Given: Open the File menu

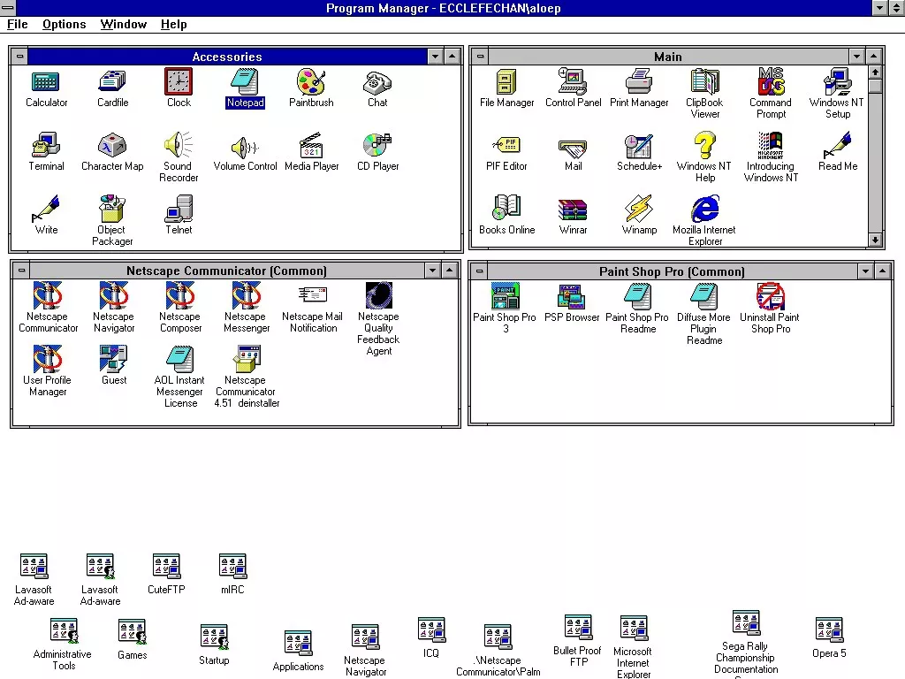Looking at the screenshot, I should 18,24.
